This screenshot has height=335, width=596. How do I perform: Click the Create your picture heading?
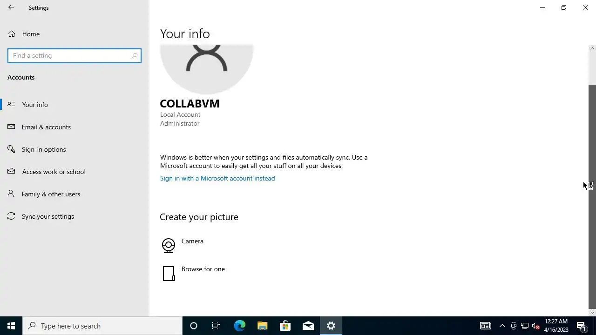[199, 217]
